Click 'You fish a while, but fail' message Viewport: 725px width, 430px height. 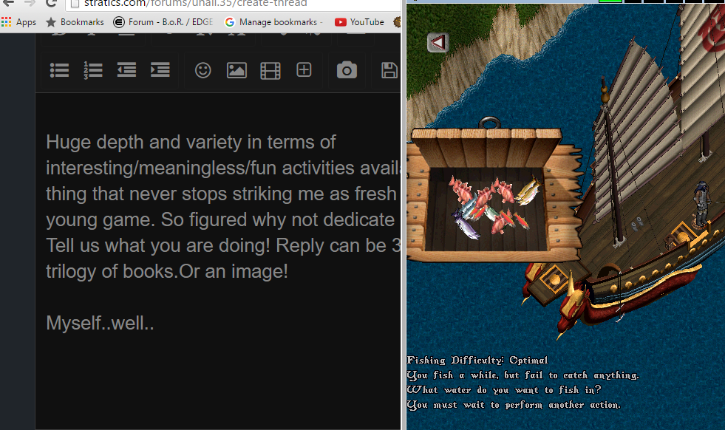coord(523,375)
